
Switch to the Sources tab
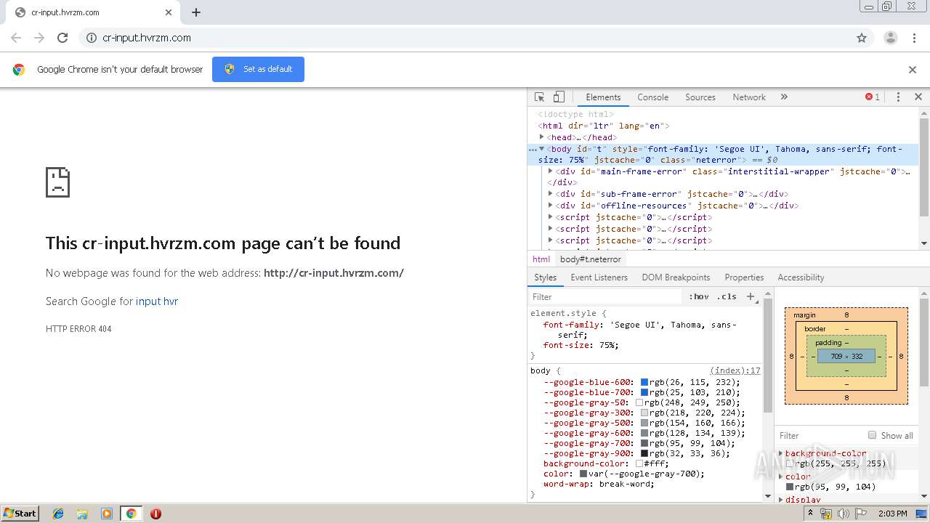pos(700,97)
